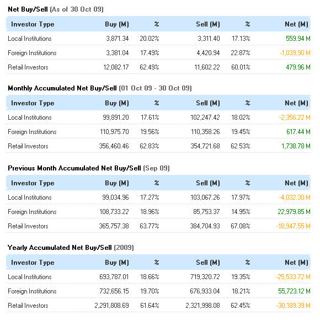
Task: Select the -1,039.90 M foreign net value
Action: (295, 53)
